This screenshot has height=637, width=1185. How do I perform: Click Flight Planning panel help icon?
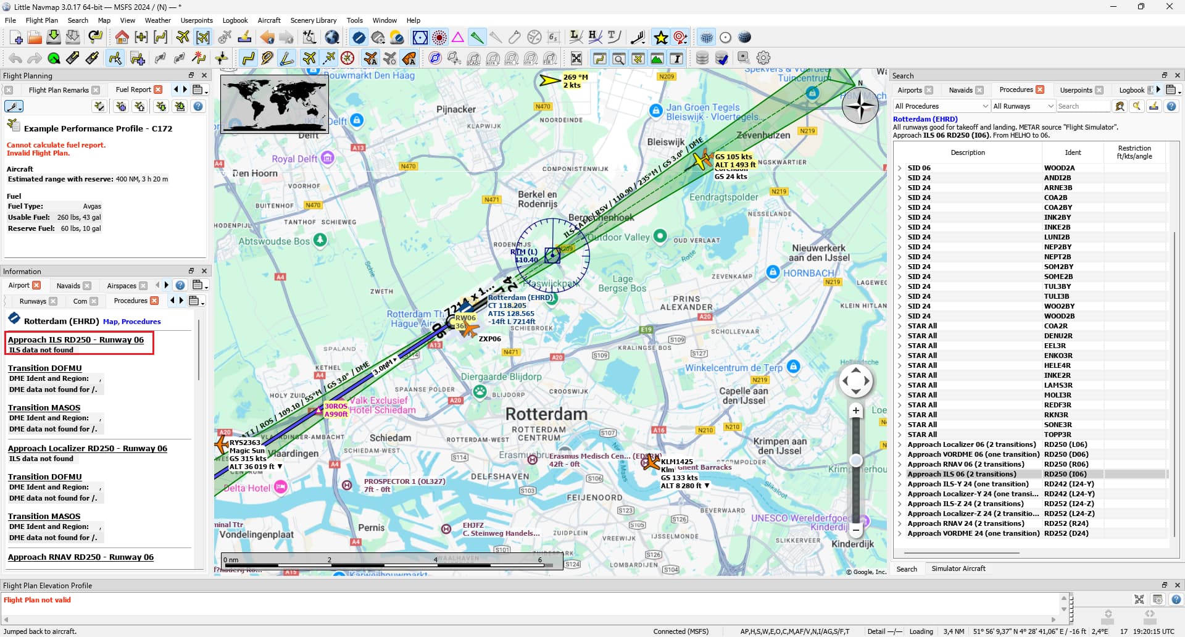198,106
